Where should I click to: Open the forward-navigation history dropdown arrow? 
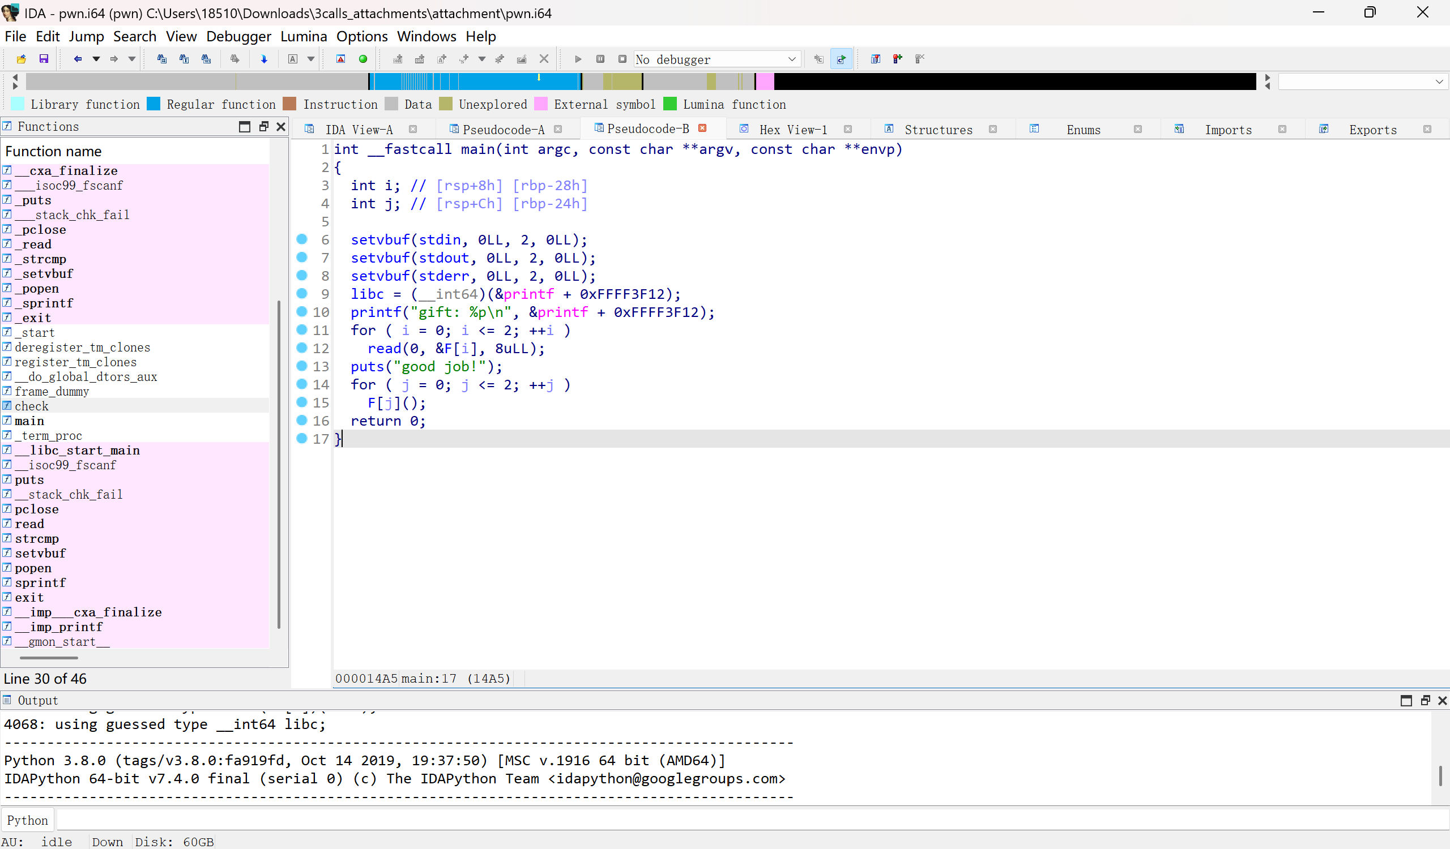[132, 59]
